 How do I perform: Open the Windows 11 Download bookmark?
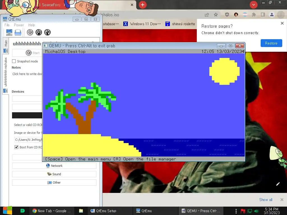[142, 24]
